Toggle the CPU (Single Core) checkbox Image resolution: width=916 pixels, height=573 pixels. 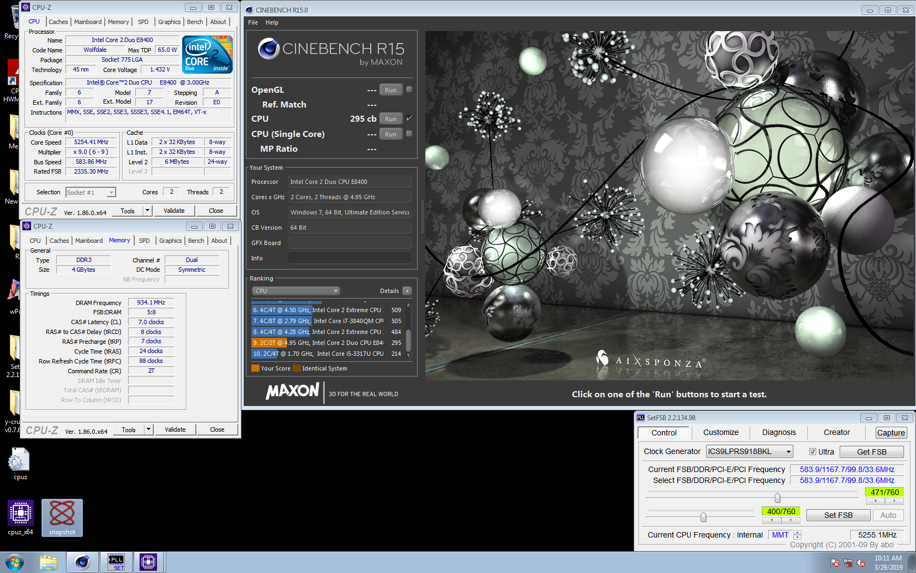click(409, 133)
